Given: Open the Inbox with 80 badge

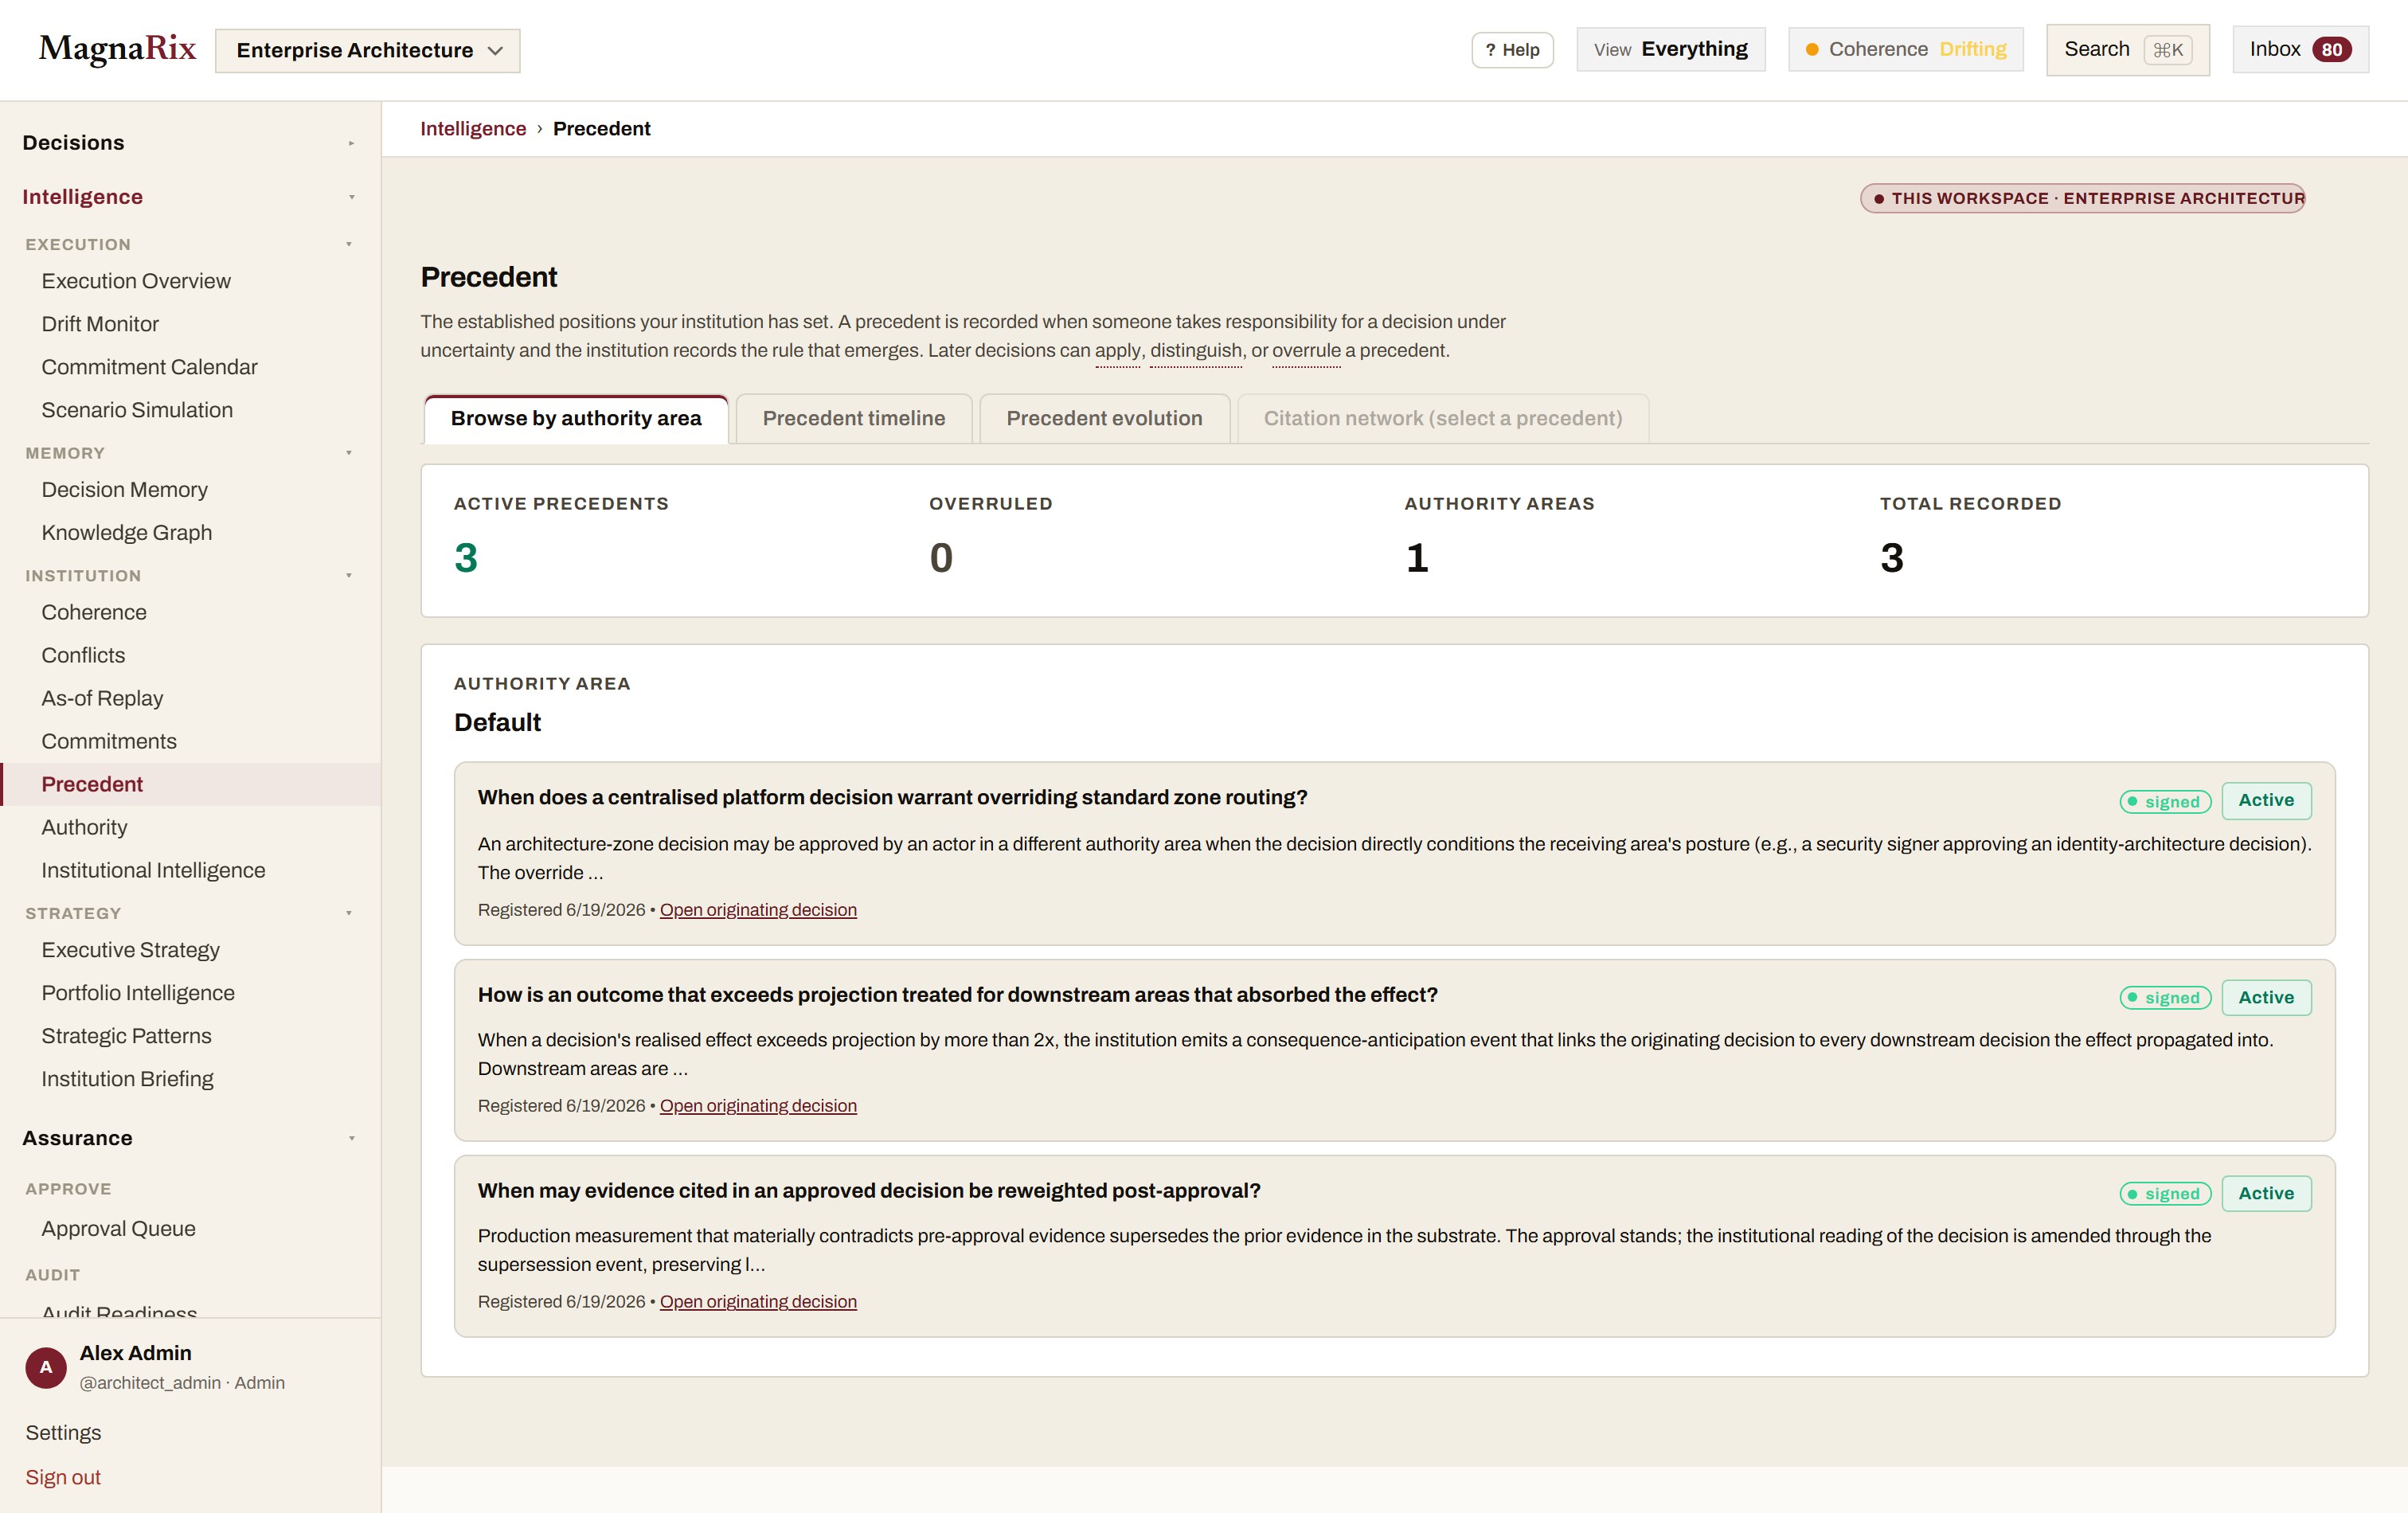Looking at the screenshot, I should (x=2300, y=49).
